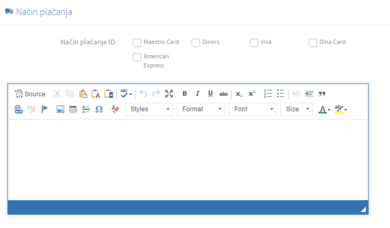Click the increase indent icon
390x228 pixels.
309,94
